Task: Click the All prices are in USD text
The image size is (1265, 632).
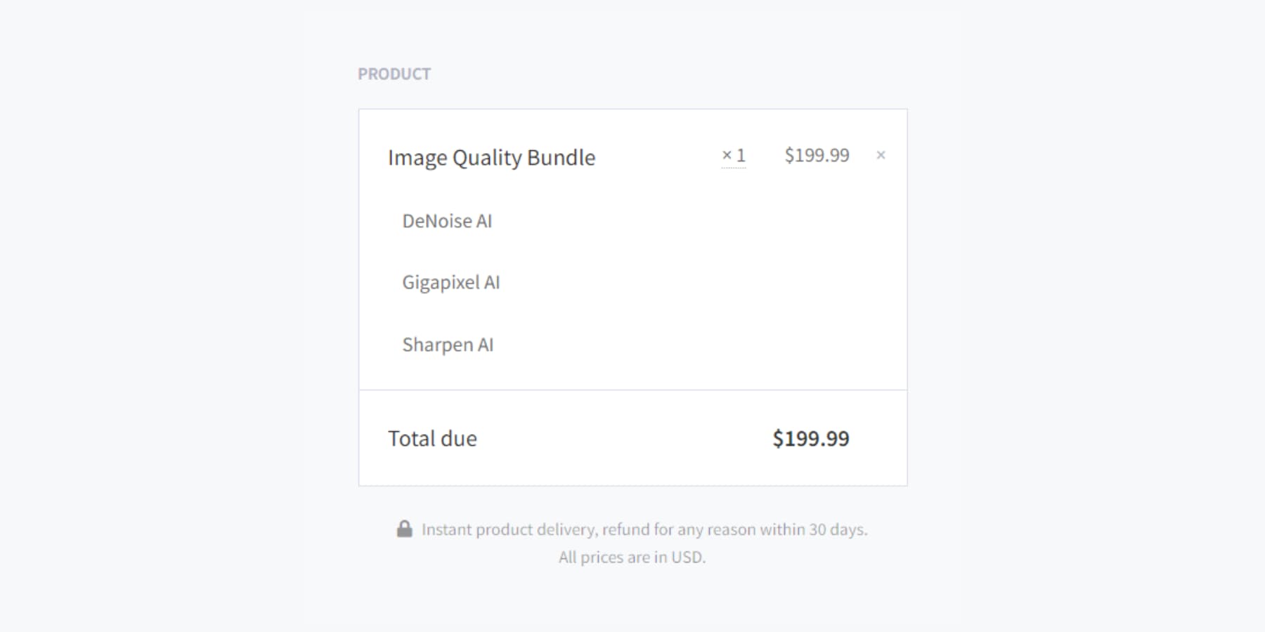Action: (631, 557)
